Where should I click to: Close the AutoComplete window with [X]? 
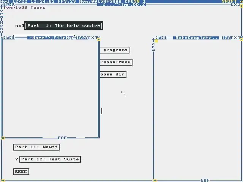point(235,38)
